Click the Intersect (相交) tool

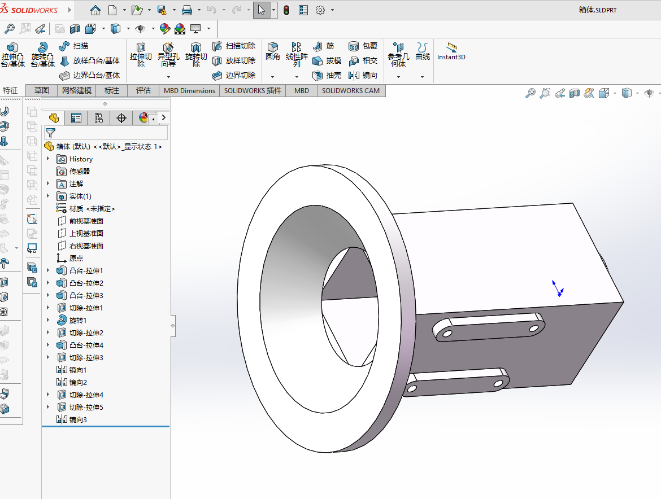point(363,60)
